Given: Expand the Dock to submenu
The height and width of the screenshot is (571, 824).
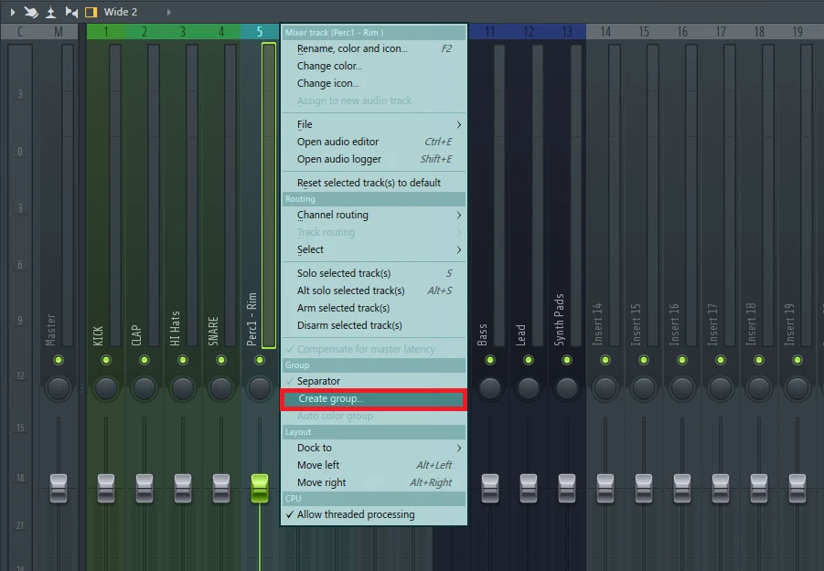Looking at the screenshot, I should (x=373, y=448).
